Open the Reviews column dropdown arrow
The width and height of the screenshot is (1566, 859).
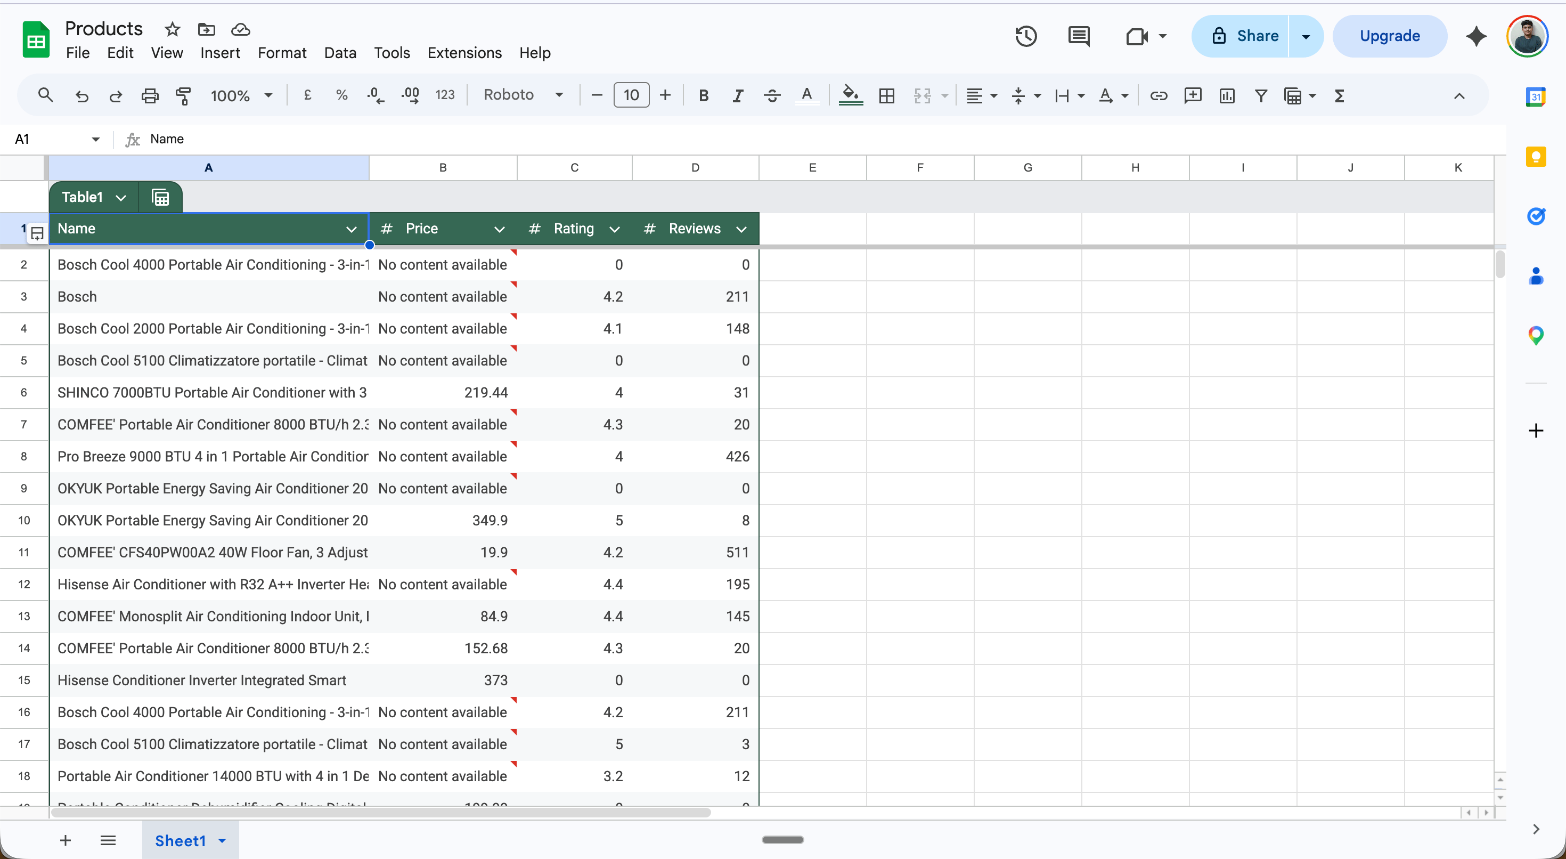coord(741,229)
